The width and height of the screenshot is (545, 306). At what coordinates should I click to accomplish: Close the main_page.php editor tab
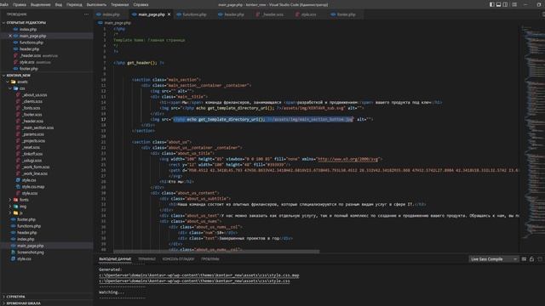169,14
